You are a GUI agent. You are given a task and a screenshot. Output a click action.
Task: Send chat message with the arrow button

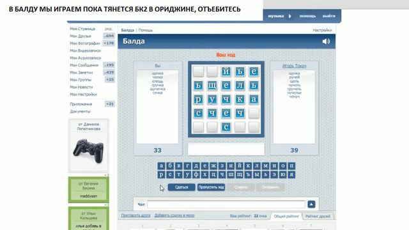pyautogui.click(x=311, y=204)
